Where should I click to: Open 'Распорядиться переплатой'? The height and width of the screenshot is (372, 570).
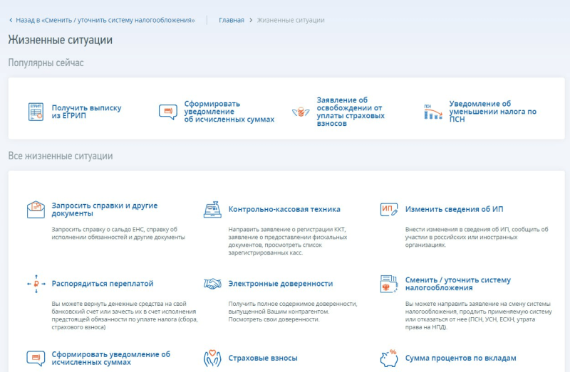click(x=103, y=284)
